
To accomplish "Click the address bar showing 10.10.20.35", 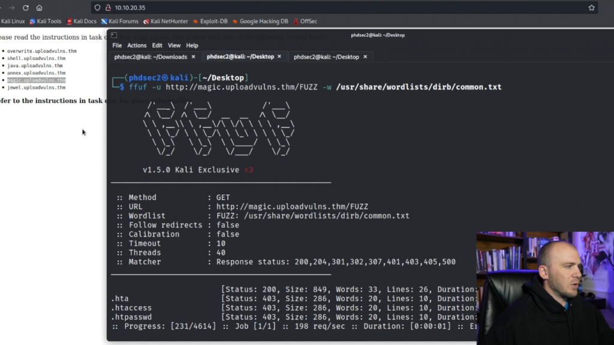I will (x=345, y=8).
